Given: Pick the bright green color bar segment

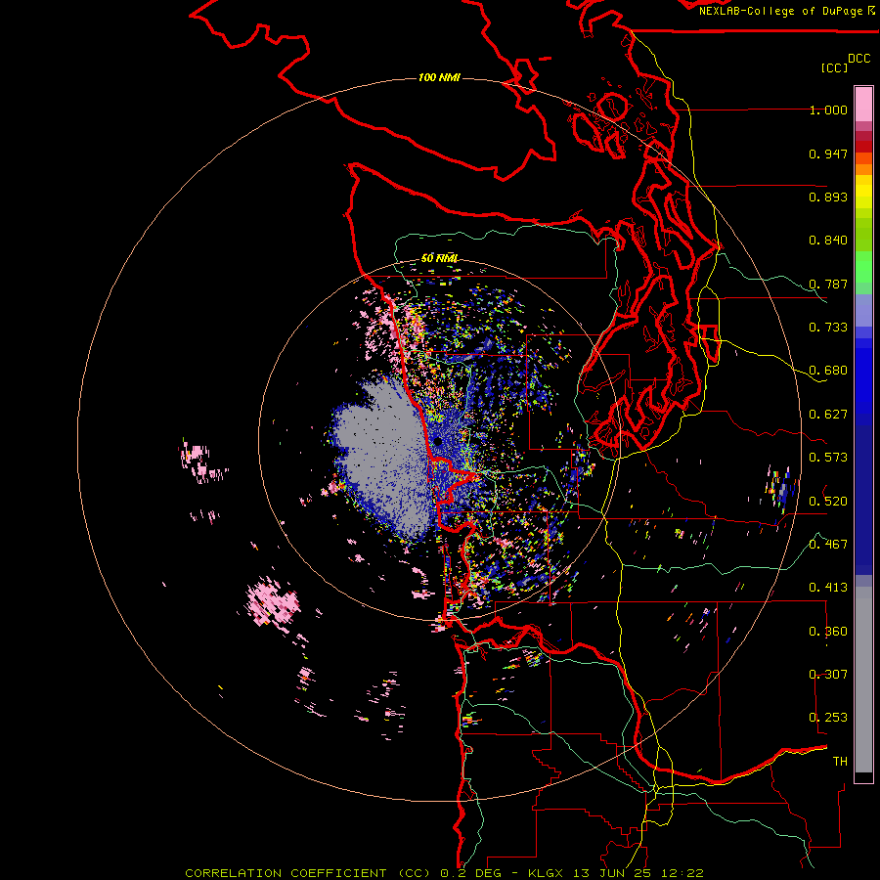Looking at the screenshot, I should [863, 267].
